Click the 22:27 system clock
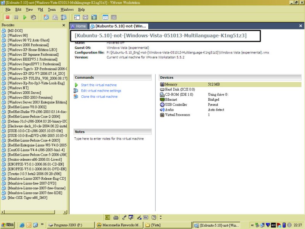Image resolution: width=305 pixels, height=229 pixels. click(298, 225)
